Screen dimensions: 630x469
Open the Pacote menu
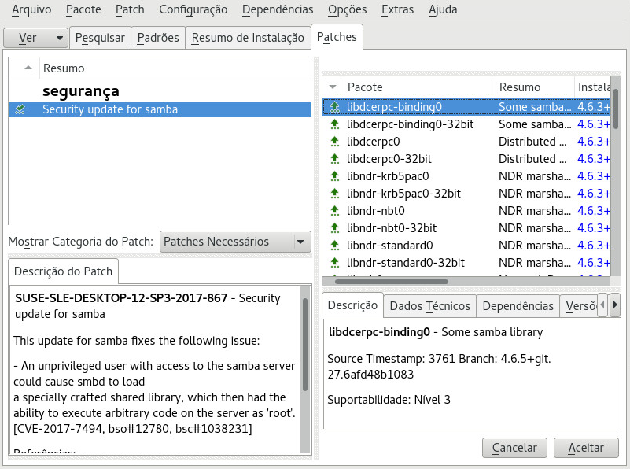click(x=83, y=9)
